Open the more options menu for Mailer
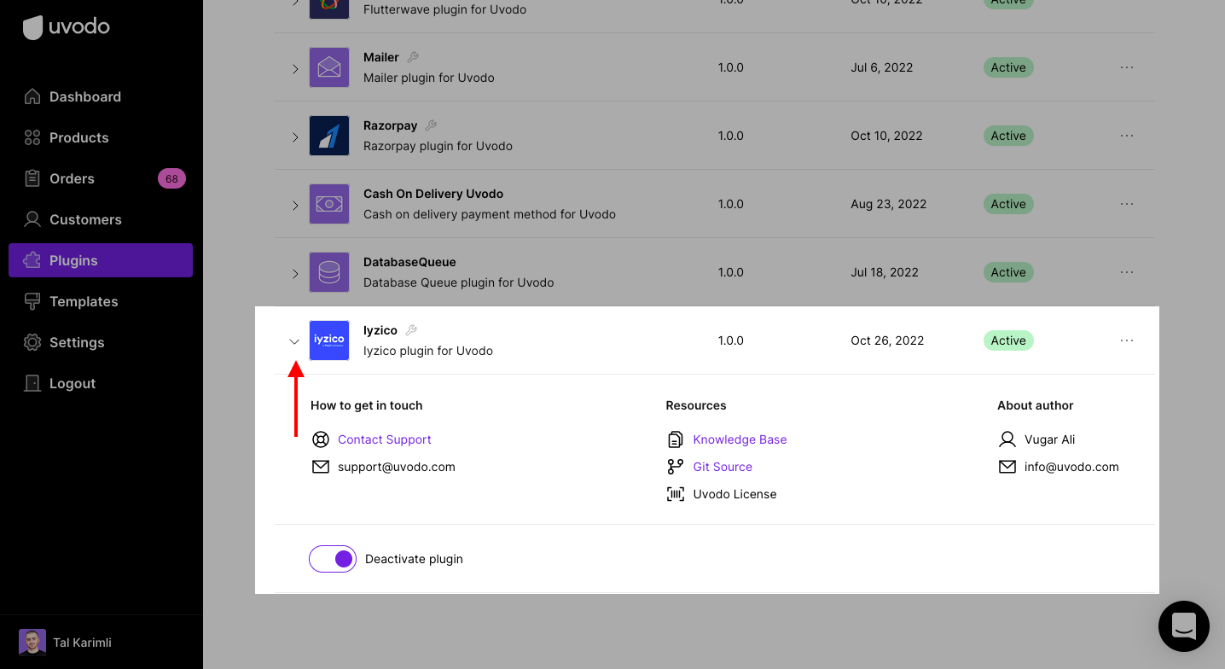Screen dimensions: 1225x669 coord(1127,67)
